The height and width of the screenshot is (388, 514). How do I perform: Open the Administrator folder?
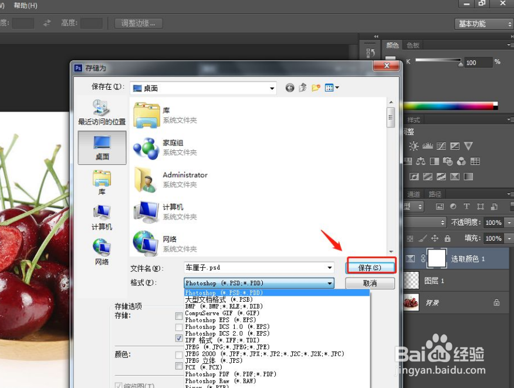(x=171, y=180)
